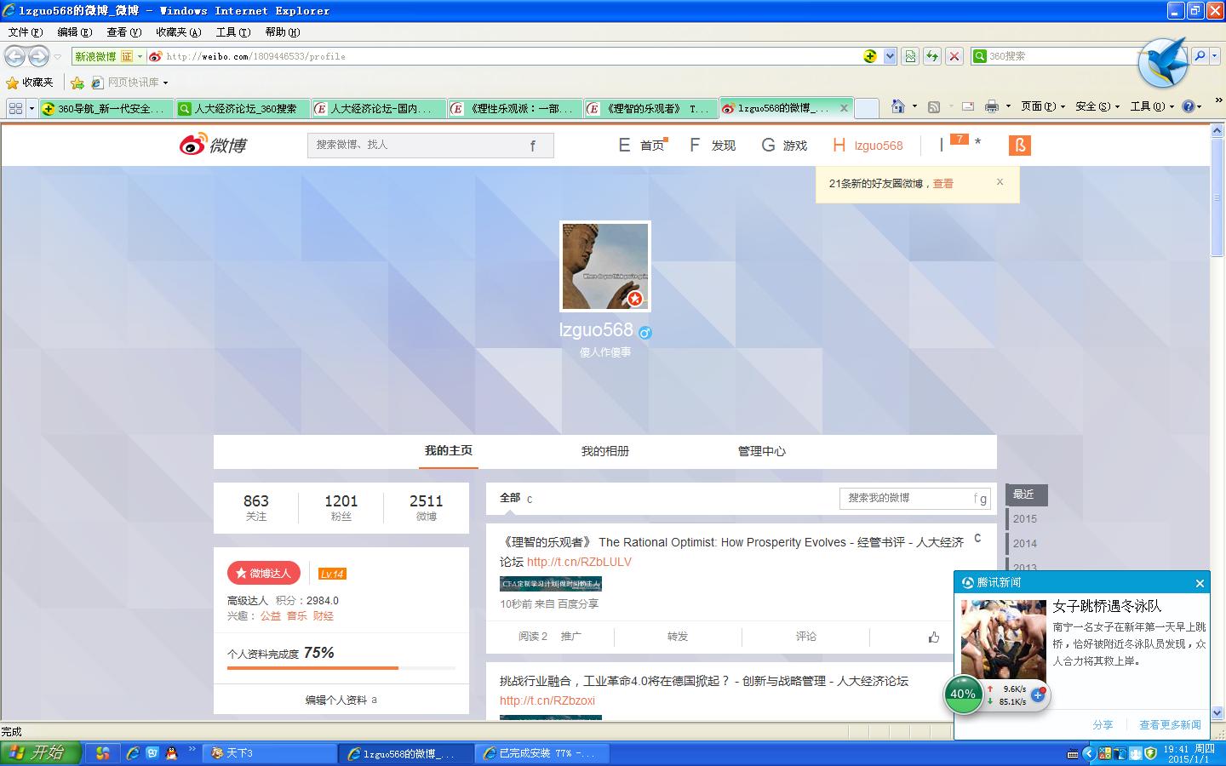The width and height of the screenshot is (1226, 766).
Task: Click the Weibo logo in the header
Action: [x=213, y=145]
